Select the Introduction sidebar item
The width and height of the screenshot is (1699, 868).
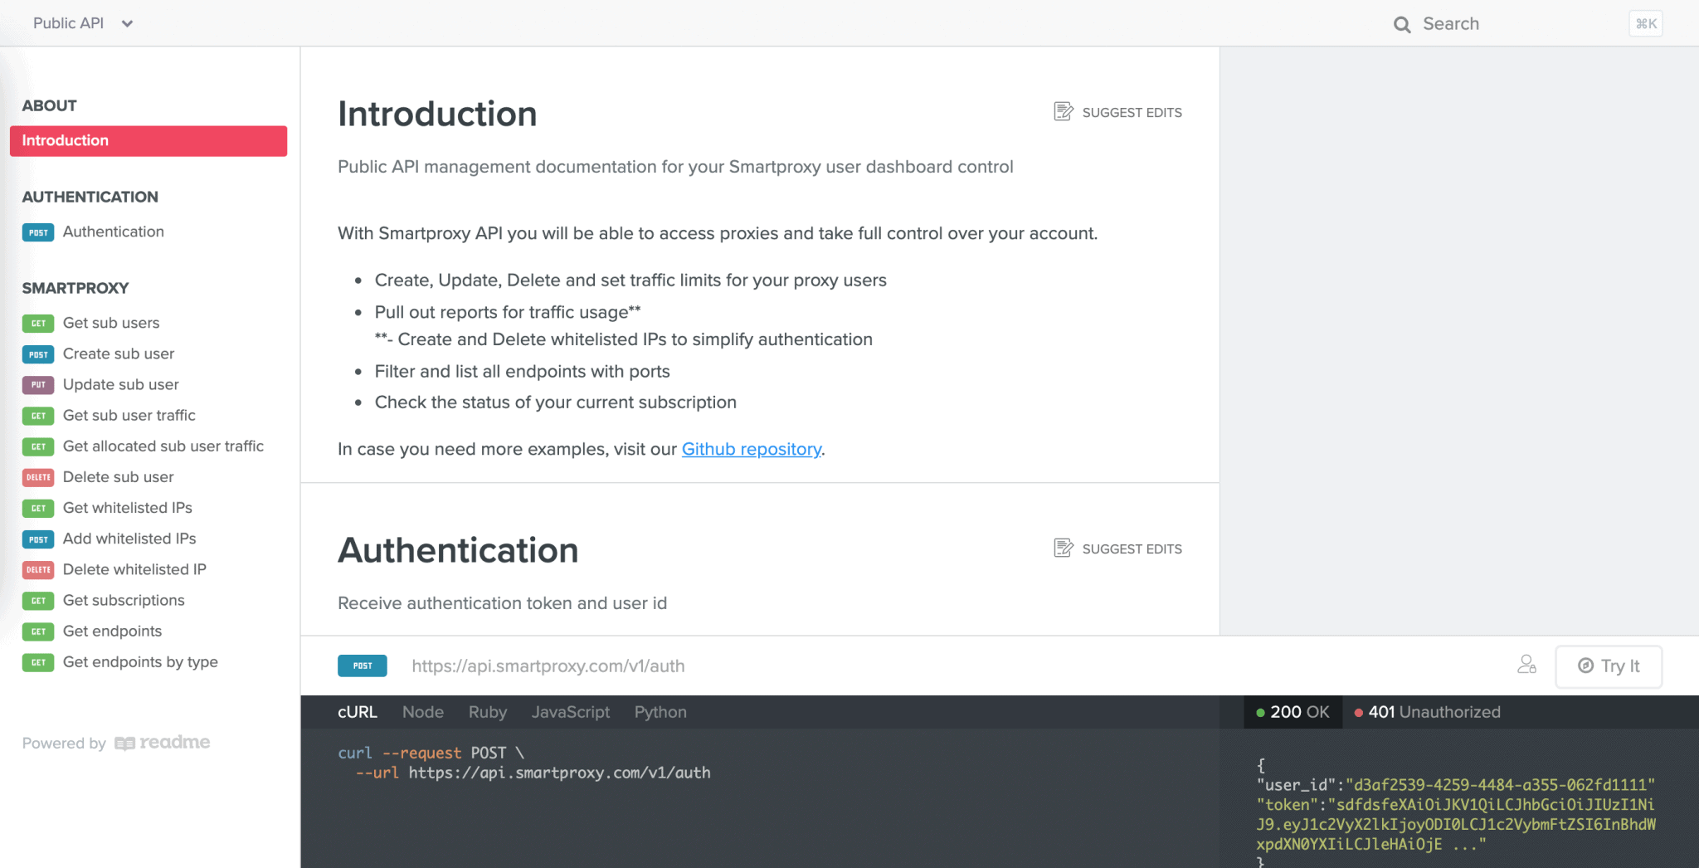[x=148, y=141]
